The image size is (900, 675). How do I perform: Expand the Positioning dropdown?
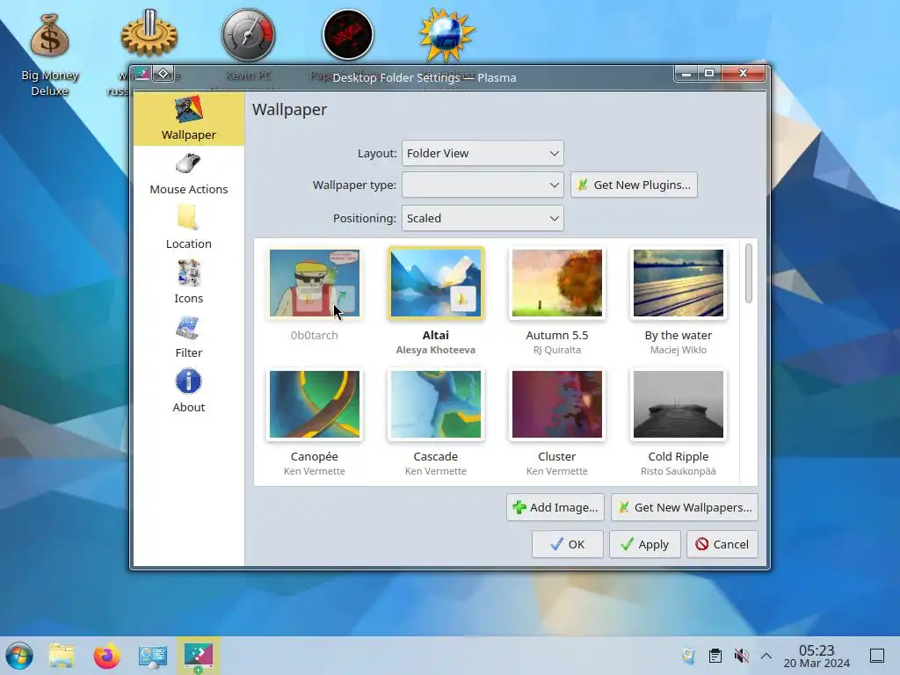coord(483,218)
